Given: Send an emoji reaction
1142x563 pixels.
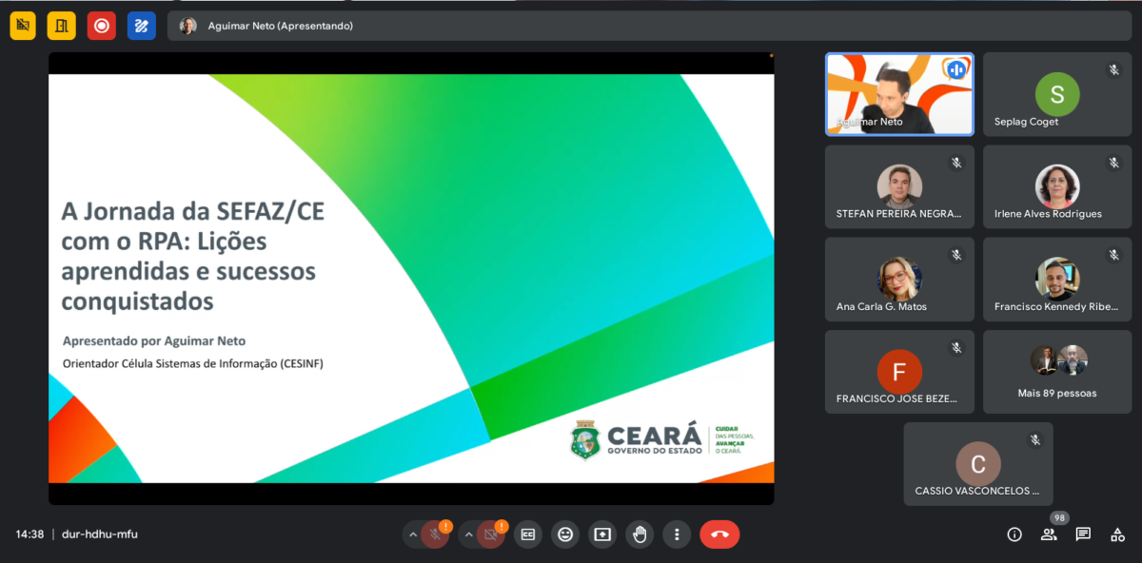Looking at the screenshot, I should (x=565, y=534).
